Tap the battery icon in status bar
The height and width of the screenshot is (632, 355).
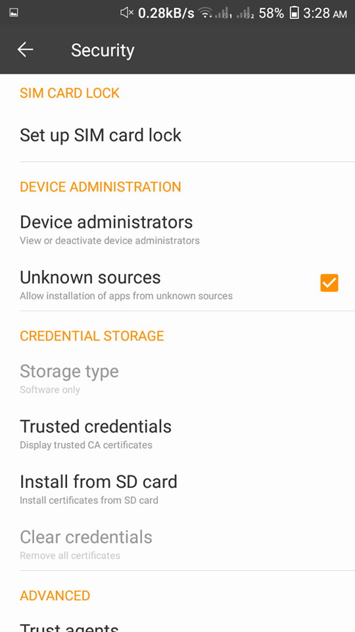295,13
